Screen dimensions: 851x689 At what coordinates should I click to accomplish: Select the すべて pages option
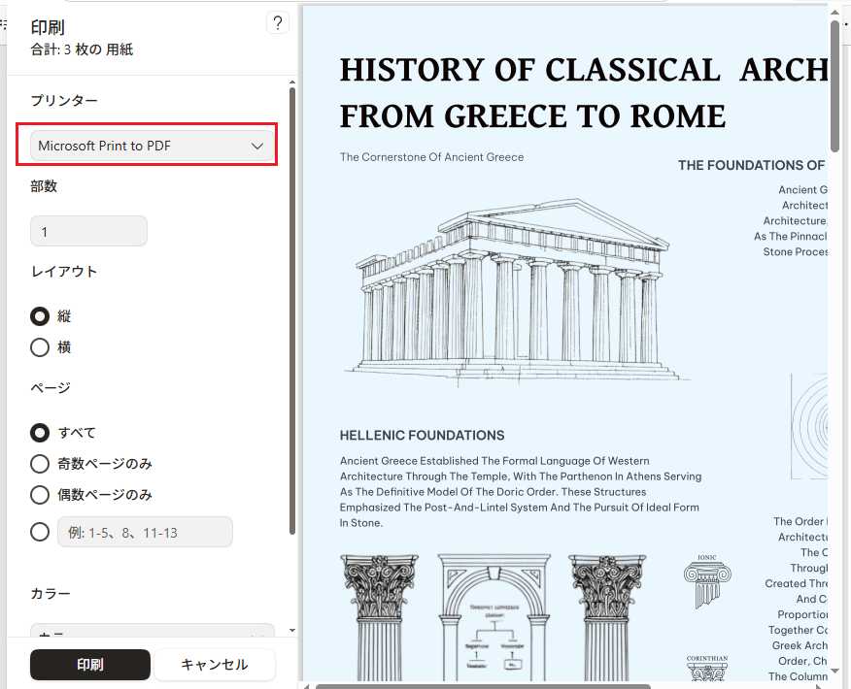click(40, 433)
